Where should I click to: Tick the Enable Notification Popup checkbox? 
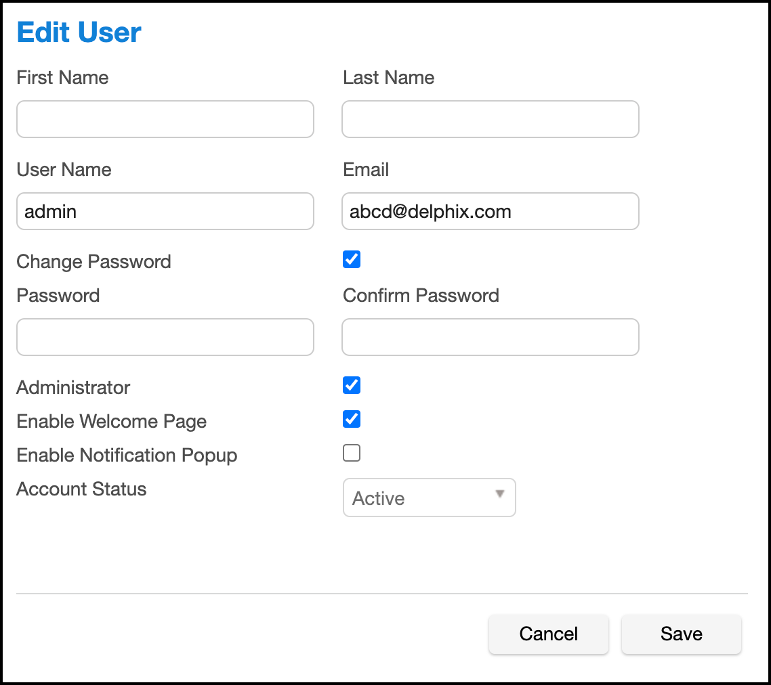[x=352, y=453]
